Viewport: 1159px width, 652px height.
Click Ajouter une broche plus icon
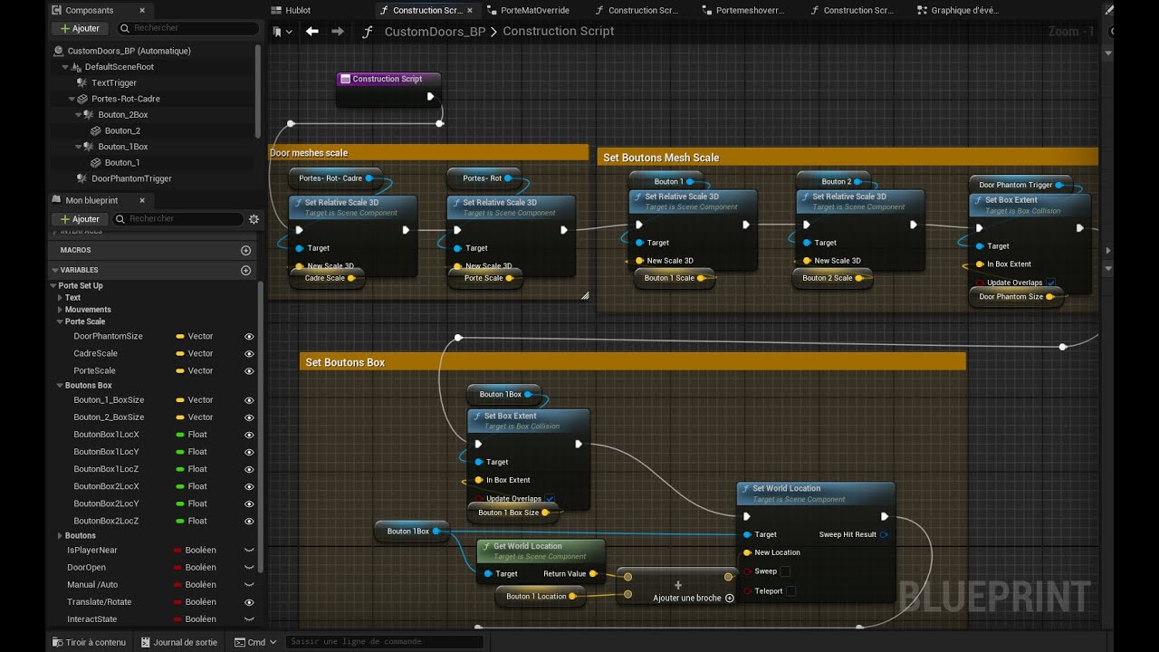pos(730,598)
